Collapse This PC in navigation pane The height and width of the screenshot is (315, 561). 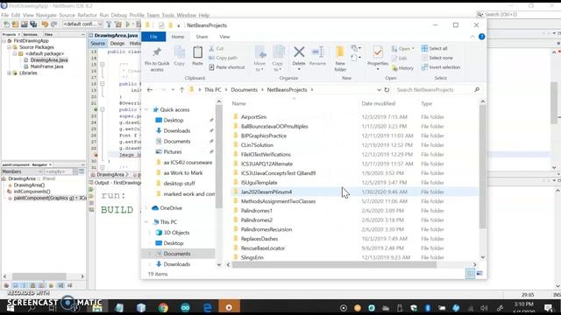coord(146,221)
